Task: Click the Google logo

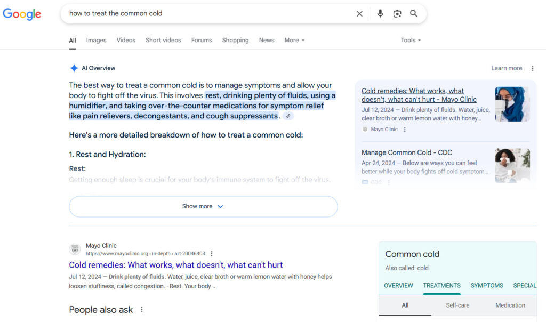Action: 21,14
